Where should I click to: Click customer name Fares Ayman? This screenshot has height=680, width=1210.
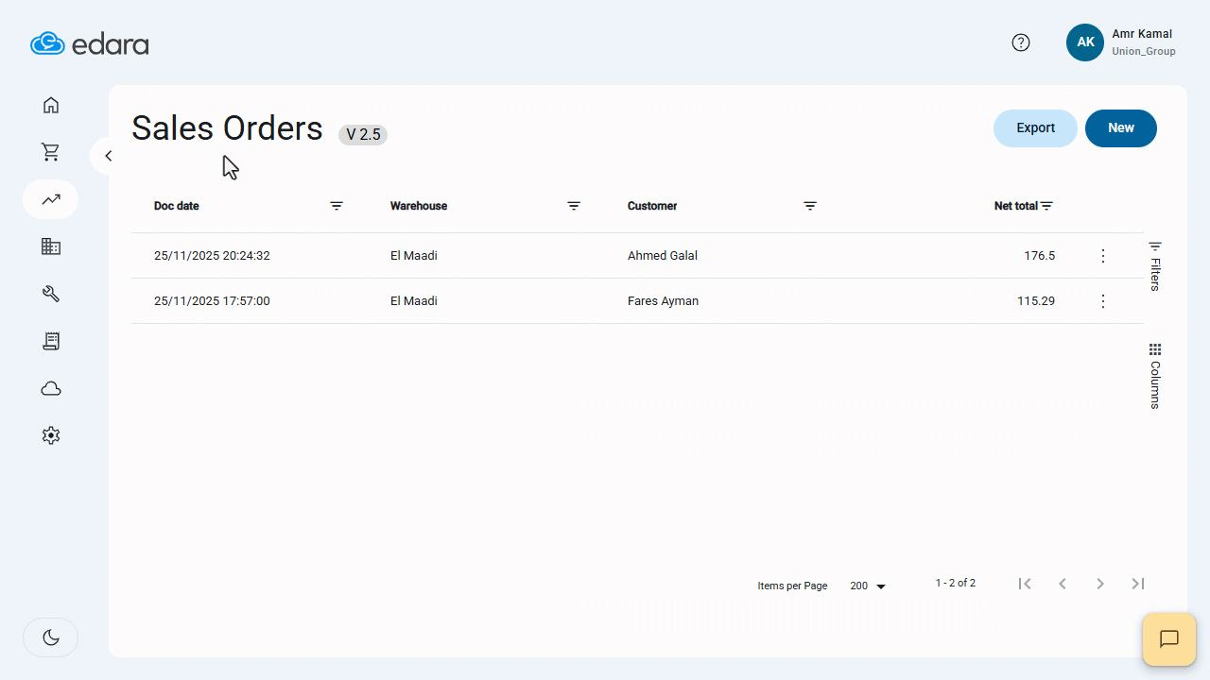664,301
